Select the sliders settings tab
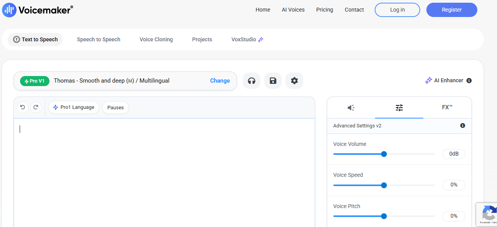 point(399,108)
